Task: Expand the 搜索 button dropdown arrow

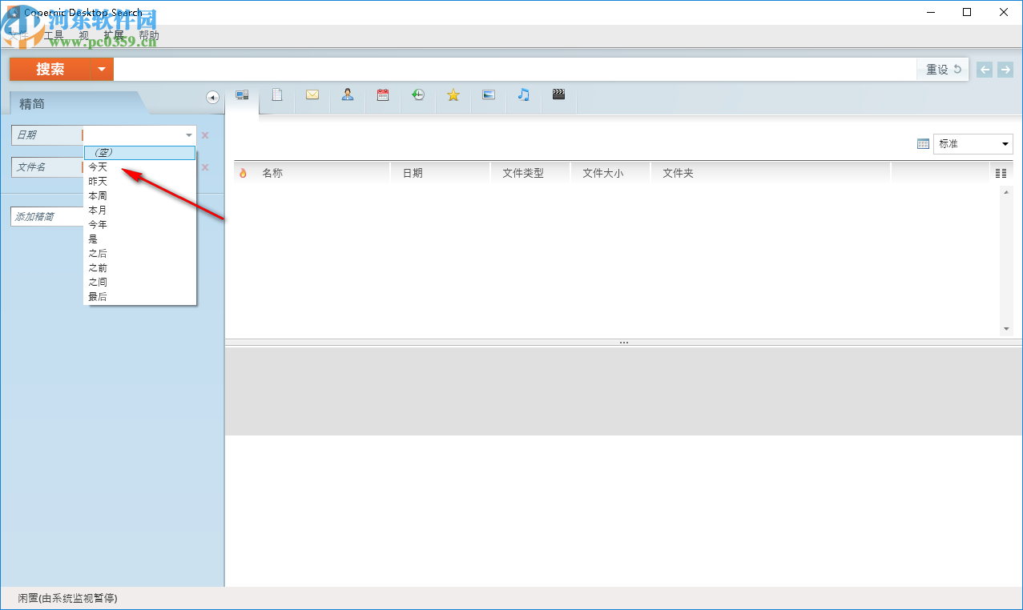Action: 102,70
